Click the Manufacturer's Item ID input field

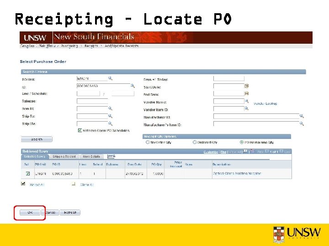click(256, 123)
